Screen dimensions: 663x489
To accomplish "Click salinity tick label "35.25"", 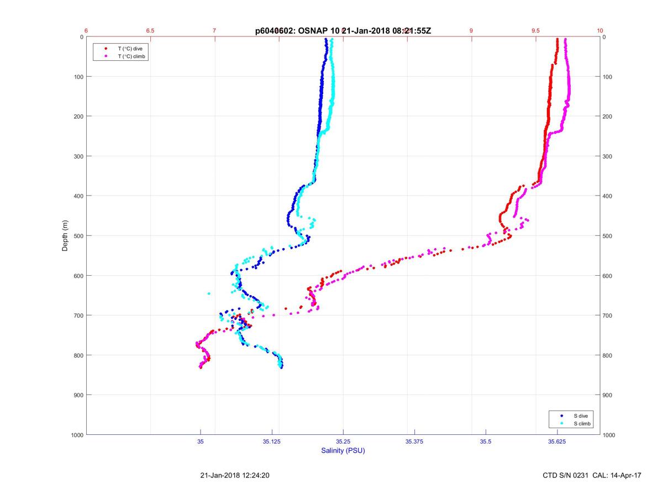I will coord(343,442).
